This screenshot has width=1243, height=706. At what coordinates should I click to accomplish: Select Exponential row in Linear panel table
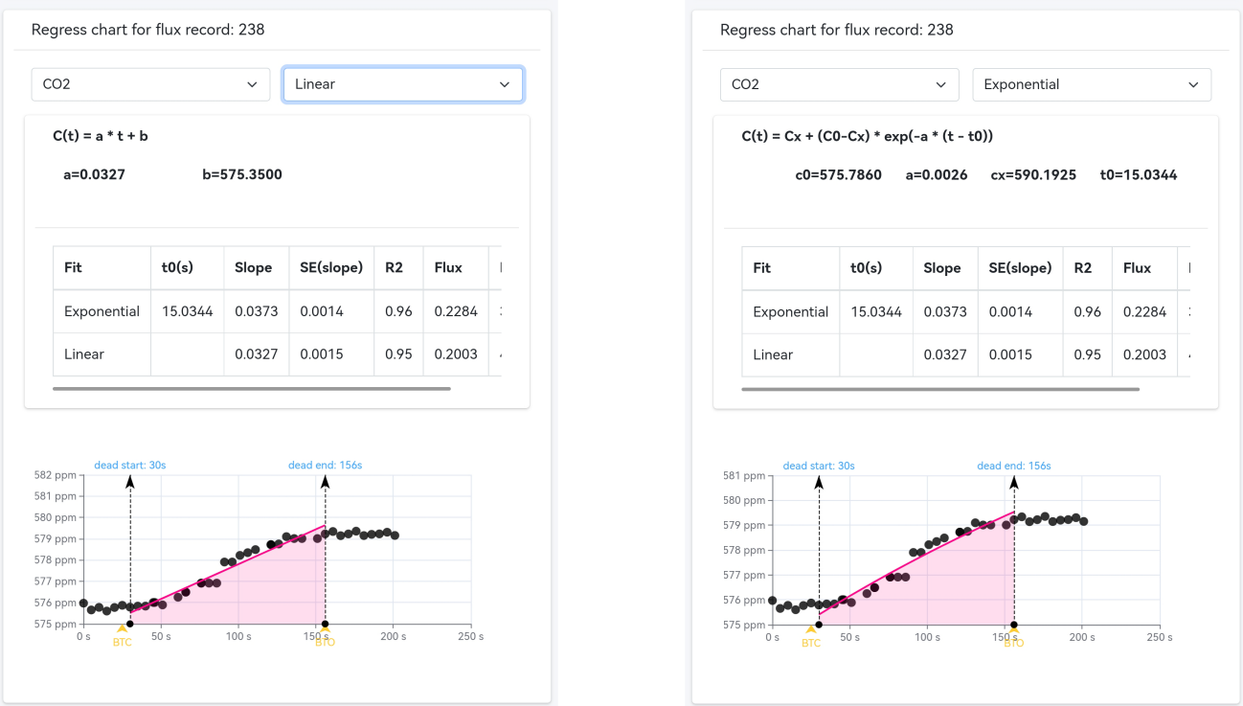coord(102,311)
